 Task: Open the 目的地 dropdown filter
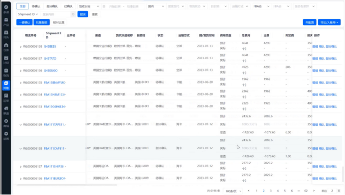pyautogui.click(x=218, y=6)
